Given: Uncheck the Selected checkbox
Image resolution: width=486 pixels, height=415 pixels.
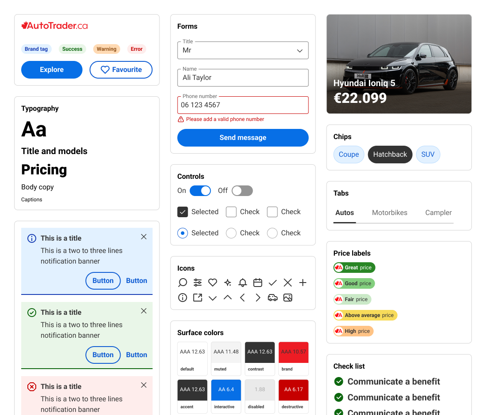Looking at the screenshot, I should [x=182, y=212].
